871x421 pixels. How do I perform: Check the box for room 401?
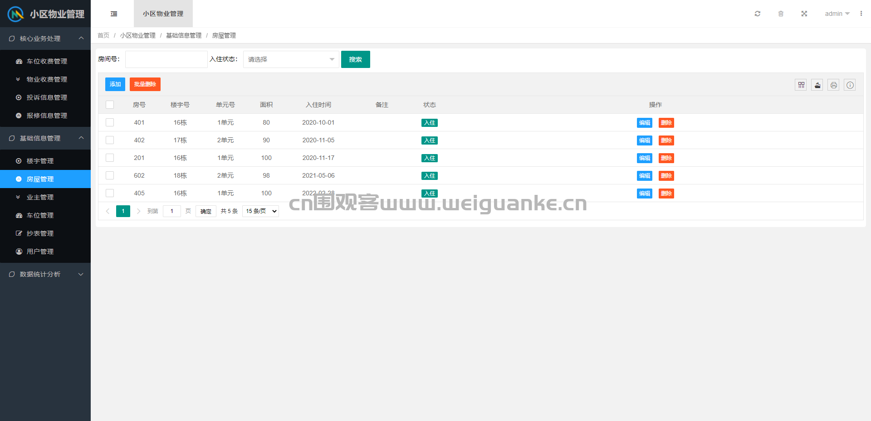110,122
